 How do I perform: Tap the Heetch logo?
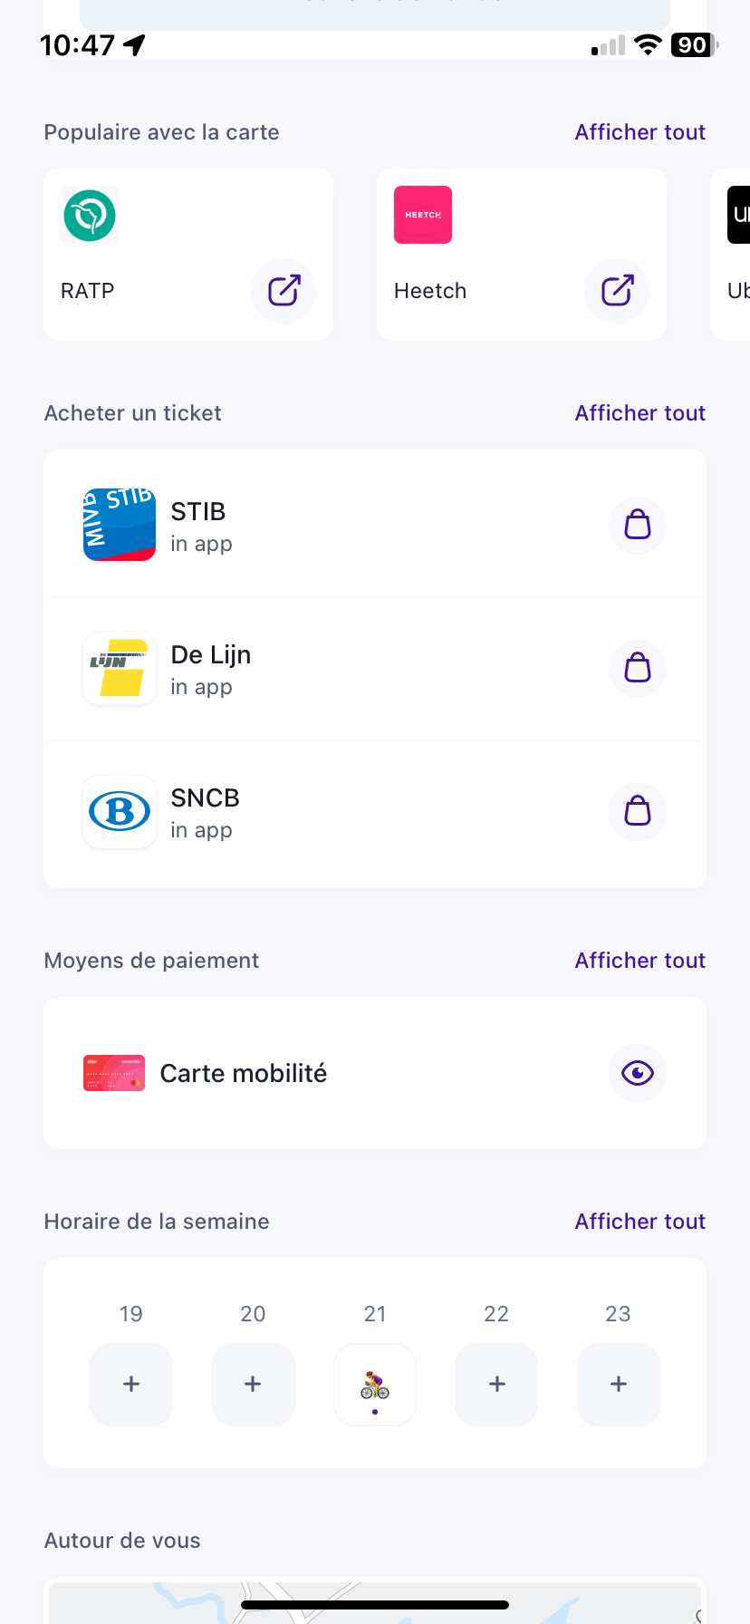point(423,216)
